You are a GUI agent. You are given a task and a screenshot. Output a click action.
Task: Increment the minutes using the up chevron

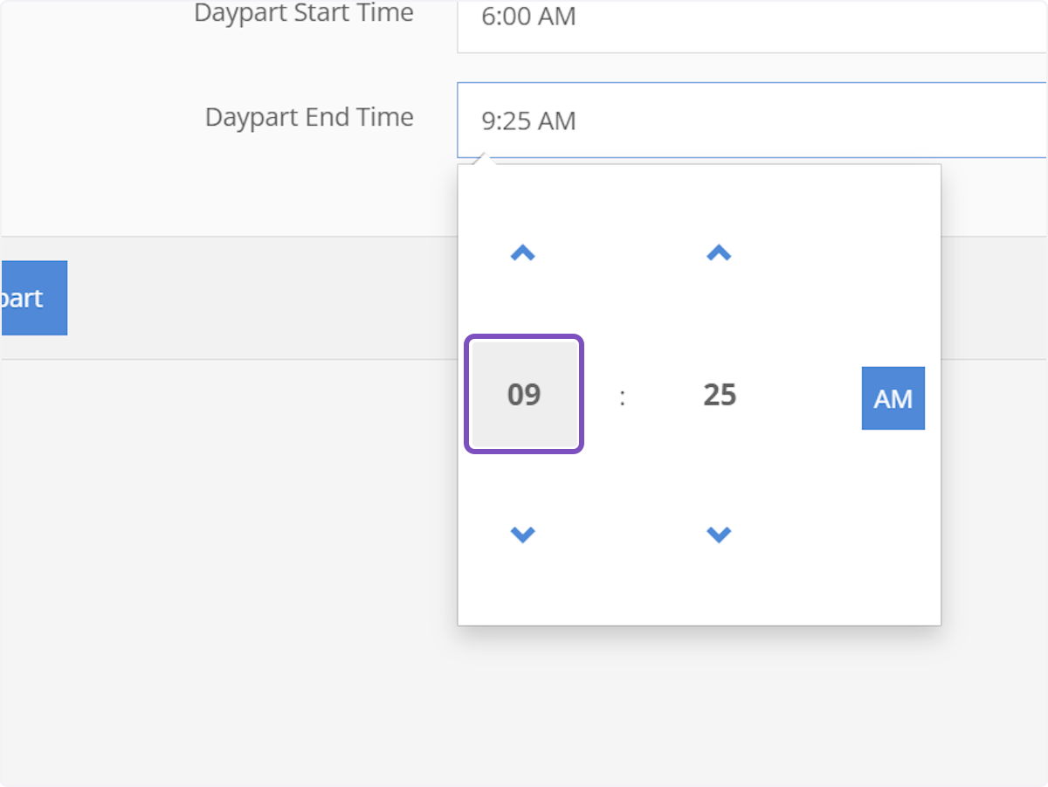click(718, 253)
